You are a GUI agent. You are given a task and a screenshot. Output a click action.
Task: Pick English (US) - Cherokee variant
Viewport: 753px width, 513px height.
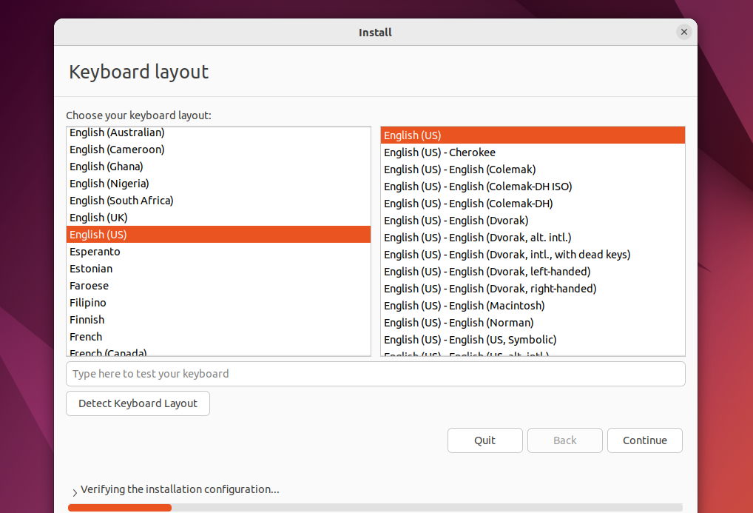pyautogui.click(x=533, y=152)
